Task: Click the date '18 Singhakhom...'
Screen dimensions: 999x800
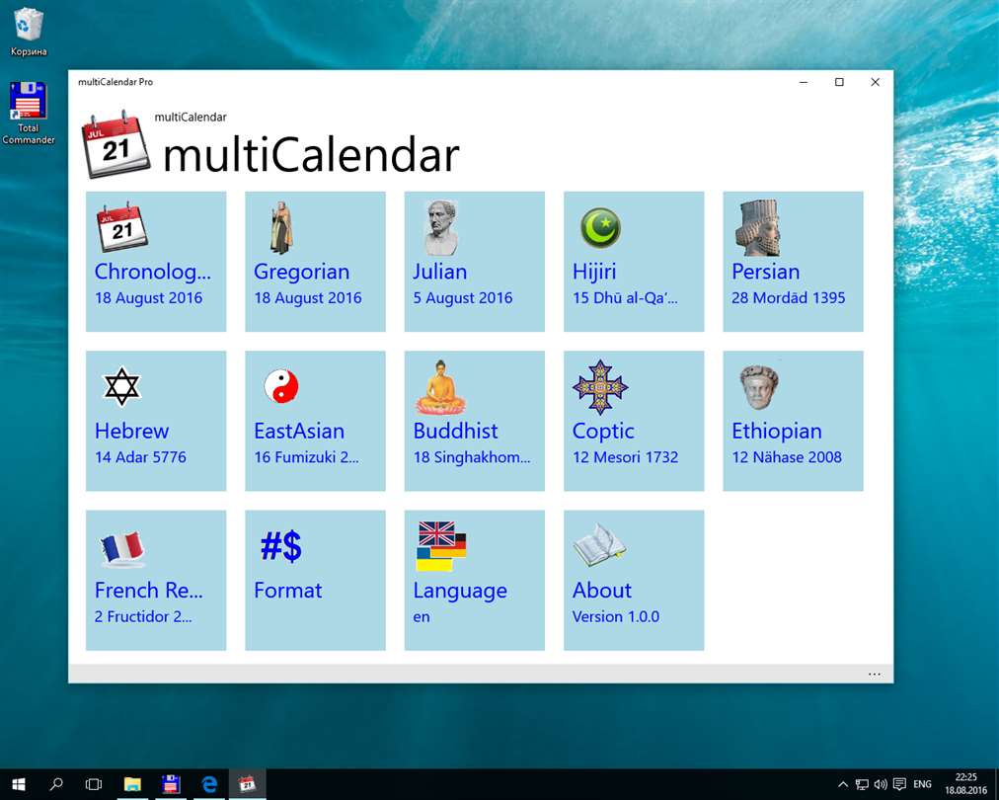Action: (x=472, y=457)
